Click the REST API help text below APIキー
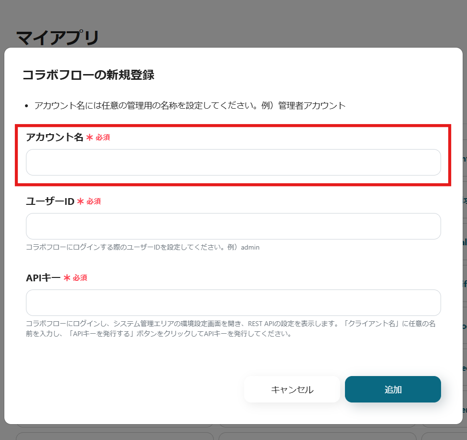The image size is (467, 440). [x=231, y=328]
